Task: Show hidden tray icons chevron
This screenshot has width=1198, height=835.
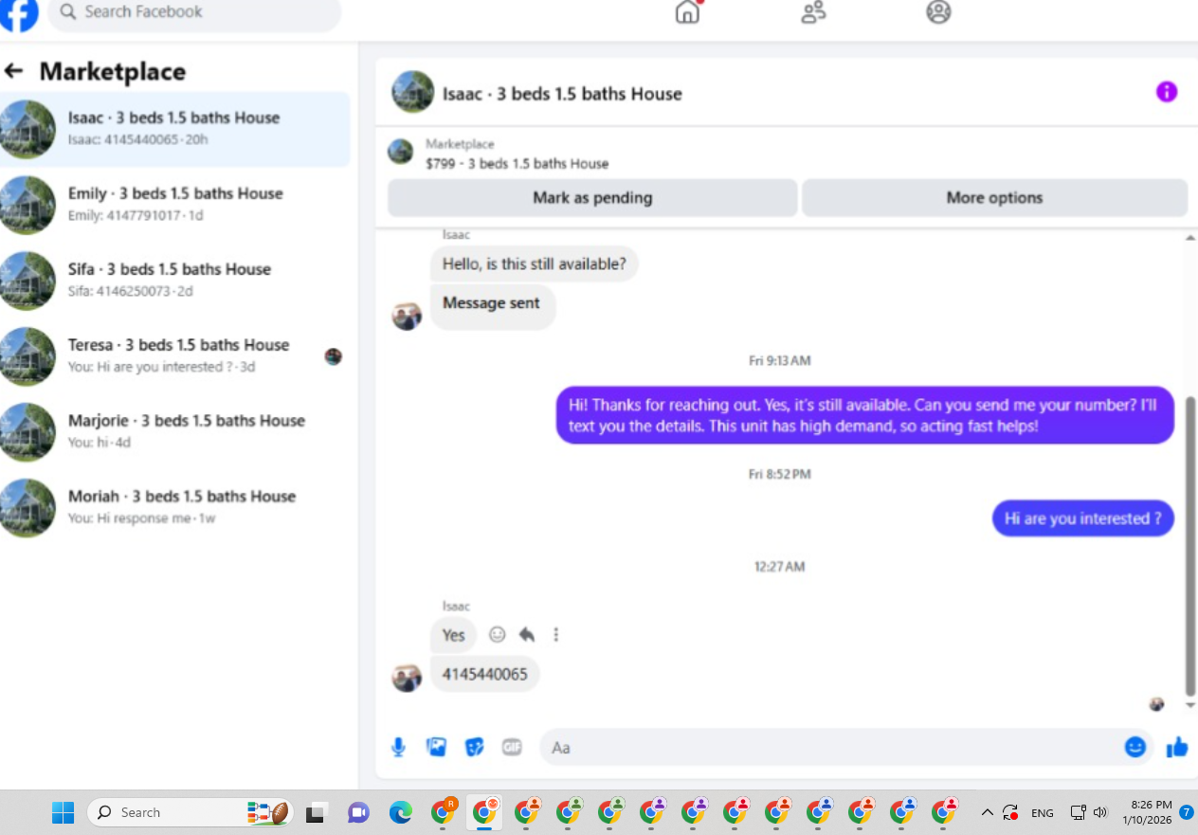Action: (x=987, y=812)
